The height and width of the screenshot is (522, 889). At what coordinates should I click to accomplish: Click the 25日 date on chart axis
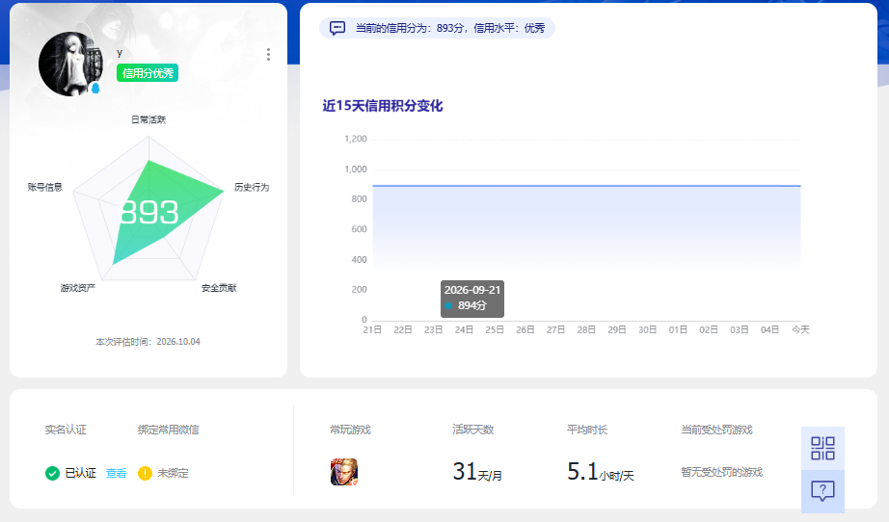495,329
